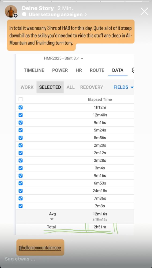Click the partly visible circle icon after DATA
The width and height of the screenshot is (152, 268).
(133, 70)
